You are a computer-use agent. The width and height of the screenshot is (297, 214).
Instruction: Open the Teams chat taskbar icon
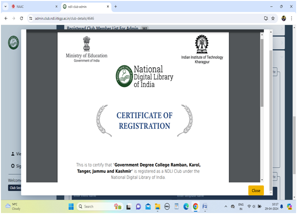pos(139,206)
